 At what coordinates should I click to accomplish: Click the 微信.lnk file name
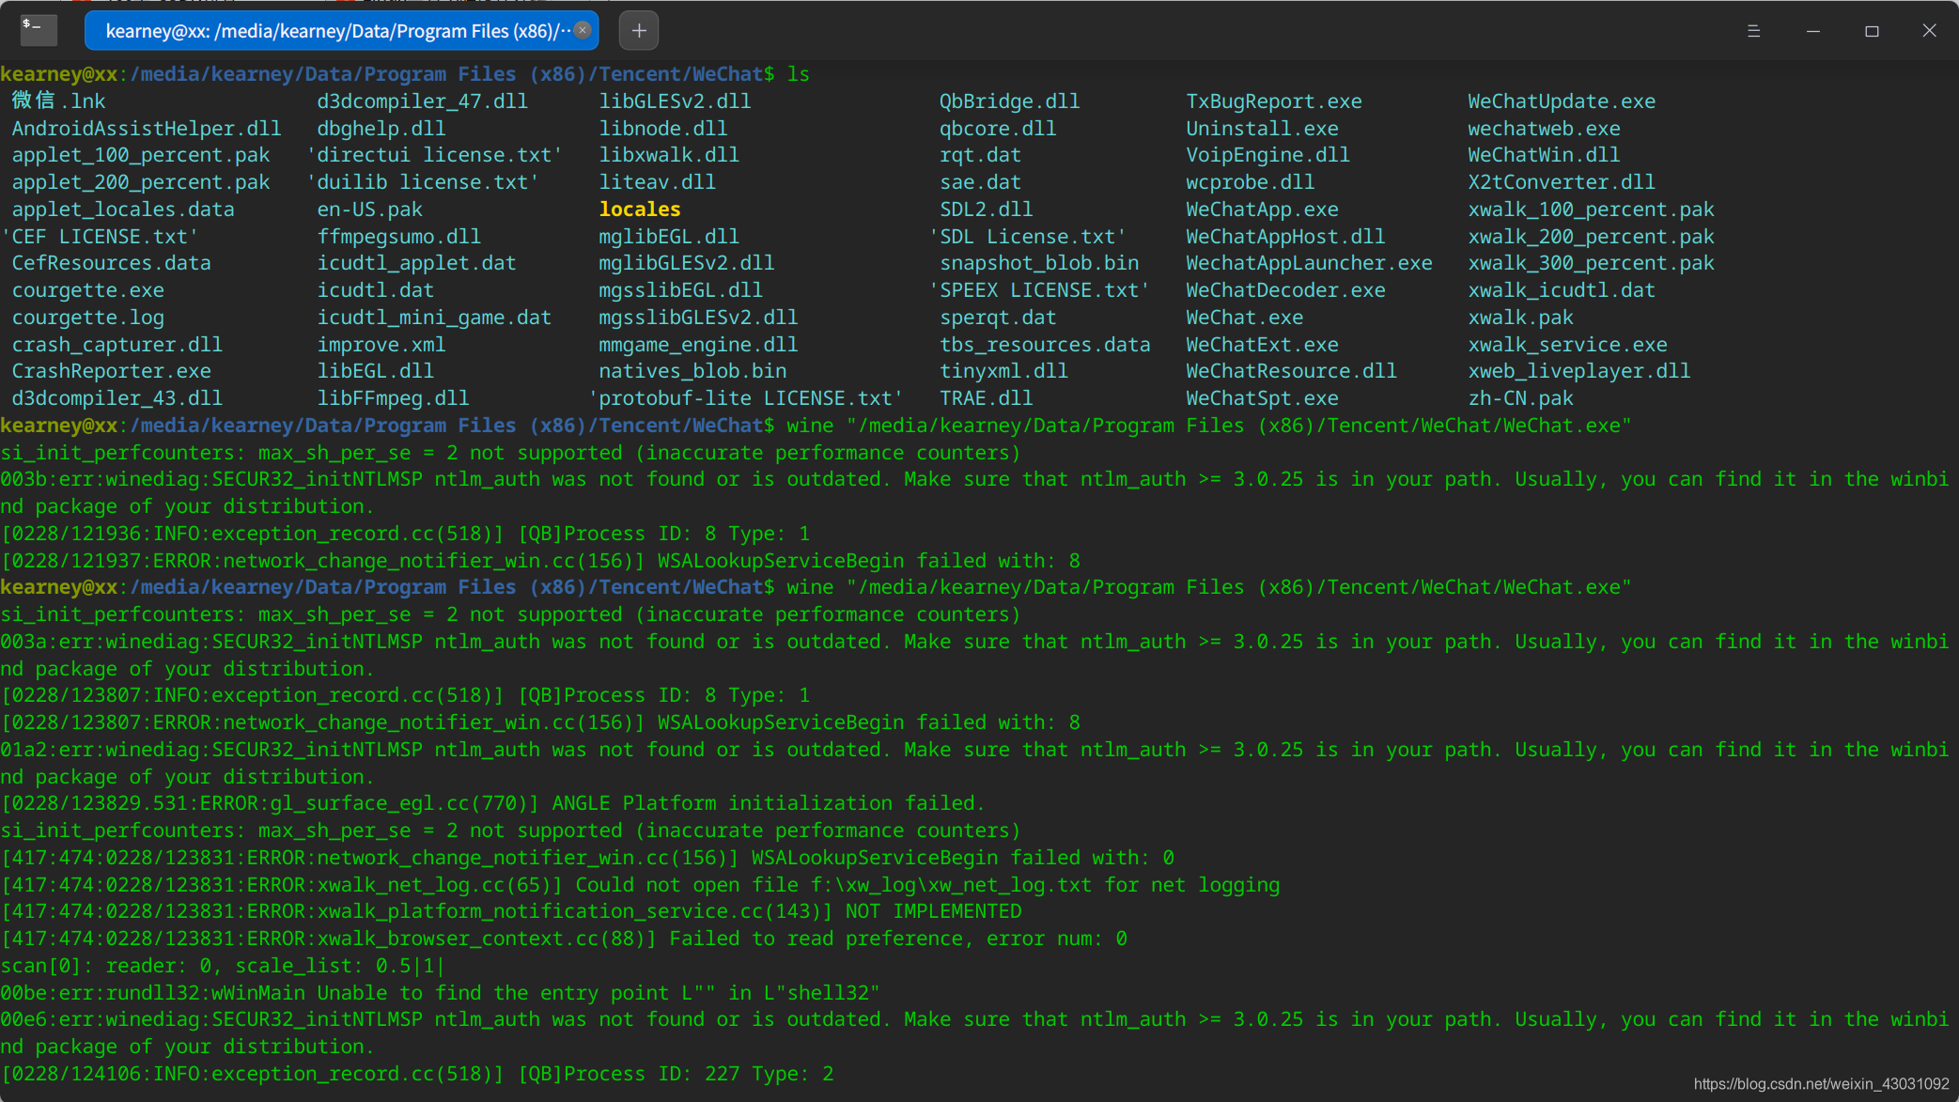[x=58, y=101]
